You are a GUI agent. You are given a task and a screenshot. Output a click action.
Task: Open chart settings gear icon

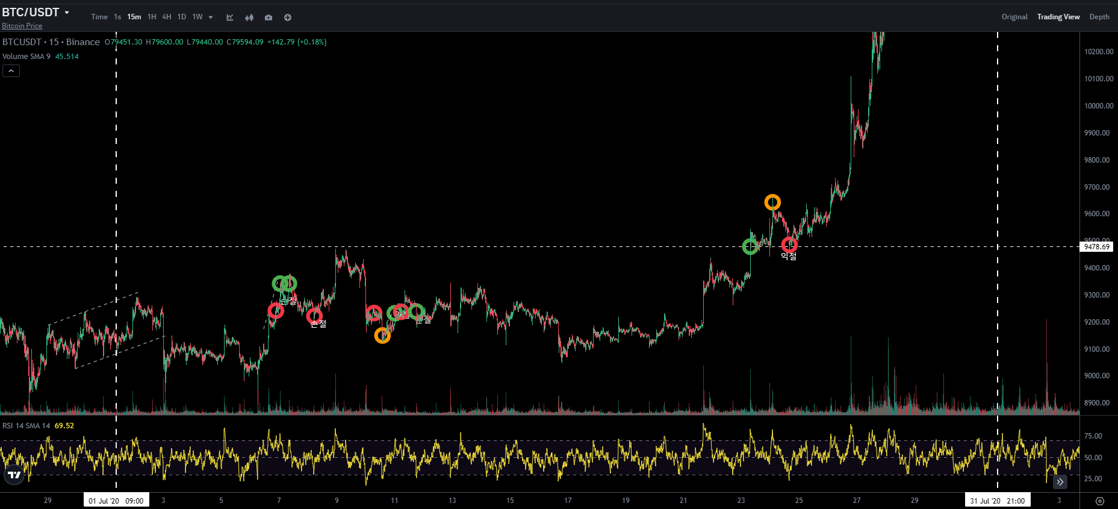(1100, 501)
